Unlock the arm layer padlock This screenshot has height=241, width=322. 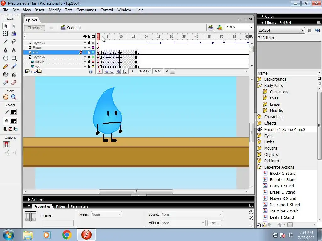89,52
